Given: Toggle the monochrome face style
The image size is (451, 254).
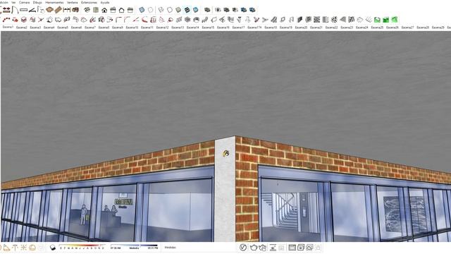Looking at the screenshot, I should pos(196,10).
